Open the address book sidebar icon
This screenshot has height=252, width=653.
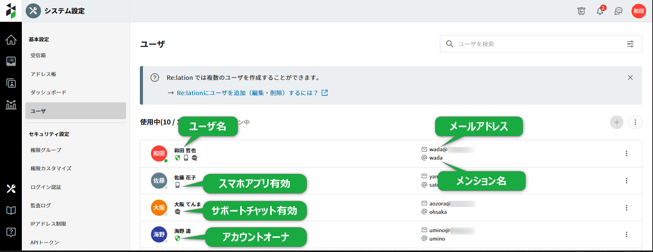pos(11,83)
